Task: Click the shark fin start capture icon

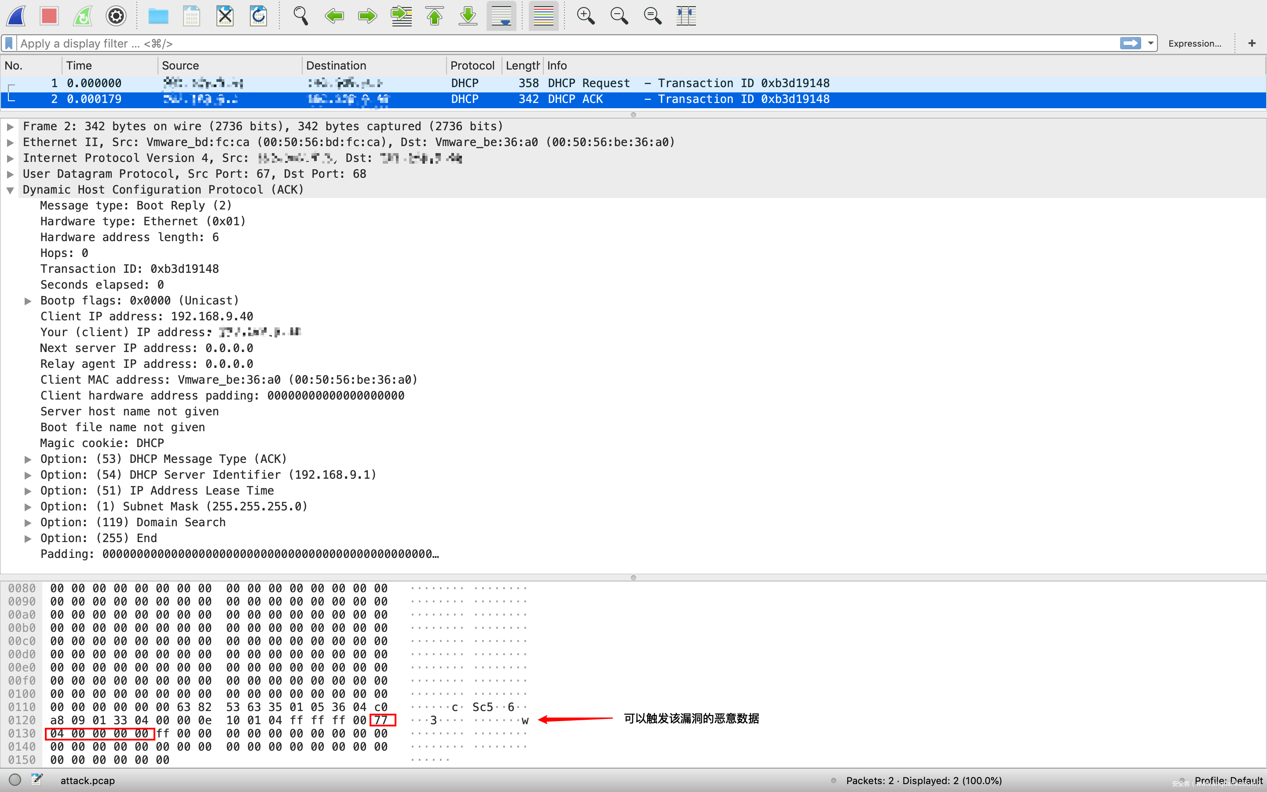Action: [x=16, y=16]
